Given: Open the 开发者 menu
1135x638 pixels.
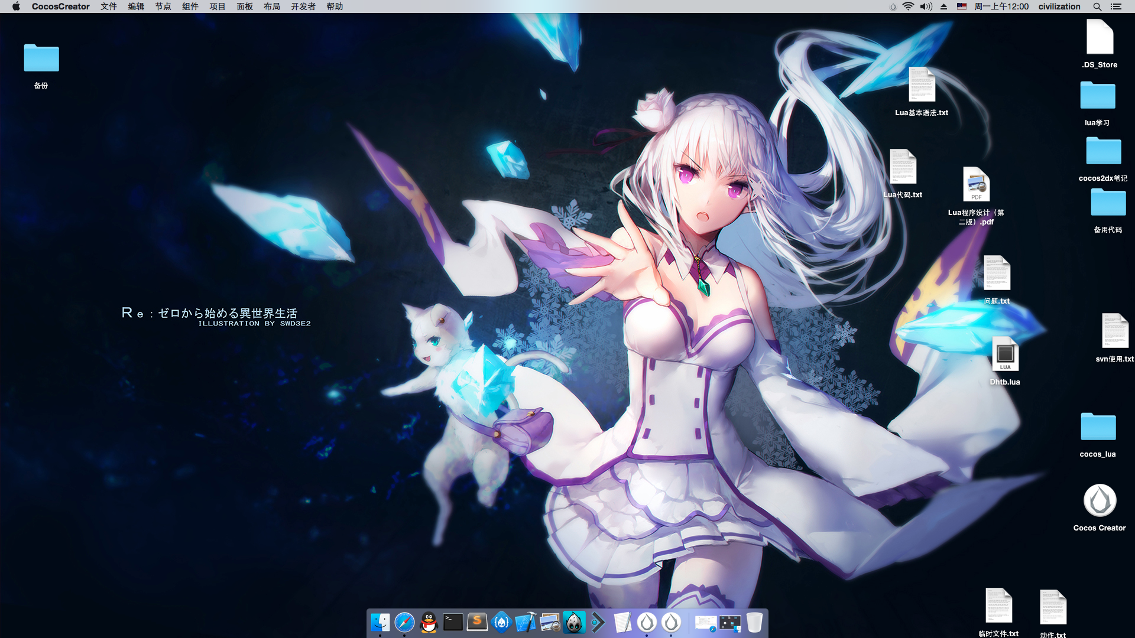Looking at the screenshot, I should click(303, 6).
